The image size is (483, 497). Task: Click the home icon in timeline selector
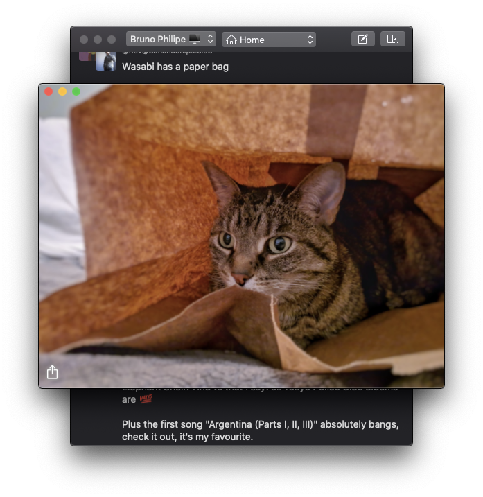tap(231, 40)
